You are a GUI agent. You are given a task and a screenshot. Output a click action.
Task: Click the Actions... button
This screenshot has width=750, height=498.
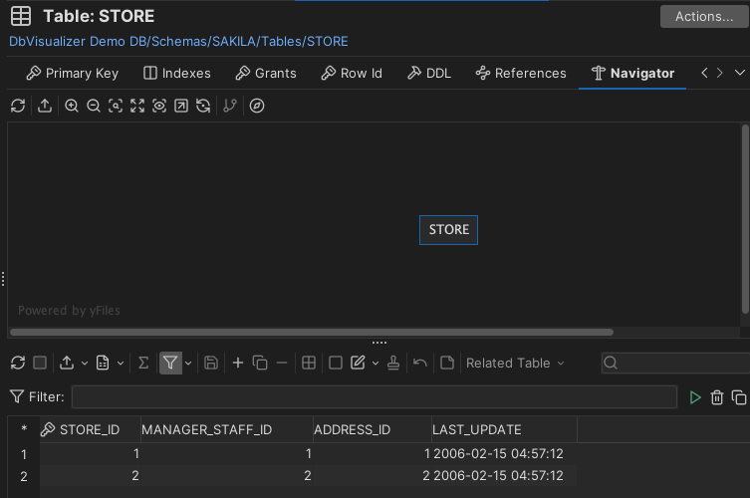pyautogui.click(x=703, y=16)
